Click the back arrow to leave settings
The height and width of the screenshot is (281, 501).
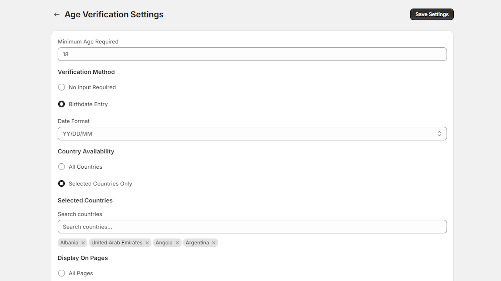click(56, 14)
